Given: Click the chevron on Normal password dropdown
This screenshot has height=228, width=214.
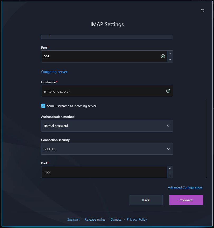Looking at the screenshot, I should (x=168, y=126).
